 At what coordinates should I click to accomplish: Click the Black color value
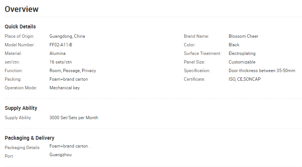coord(234,45)
